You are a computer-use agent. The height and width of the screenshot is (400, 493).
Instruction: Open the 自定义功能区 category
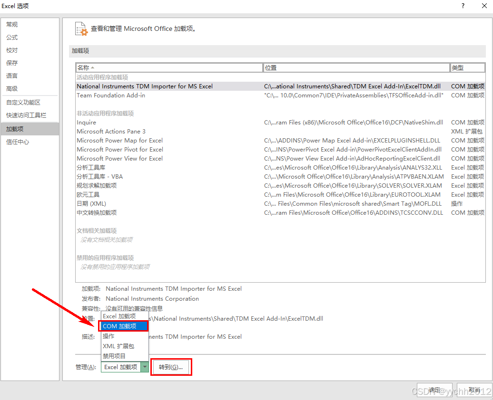click(30, 102)
